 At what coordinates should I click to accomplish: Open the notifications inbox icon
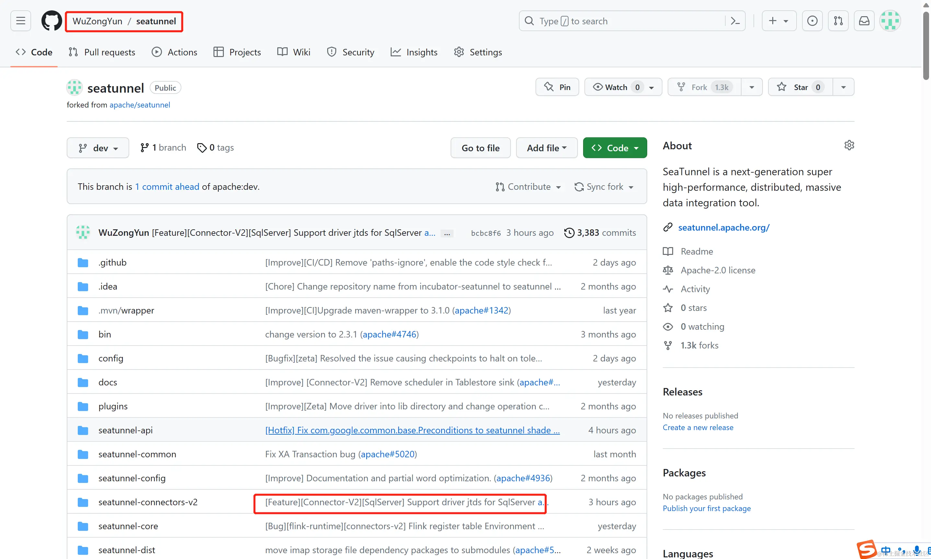[x=864, y=21]
